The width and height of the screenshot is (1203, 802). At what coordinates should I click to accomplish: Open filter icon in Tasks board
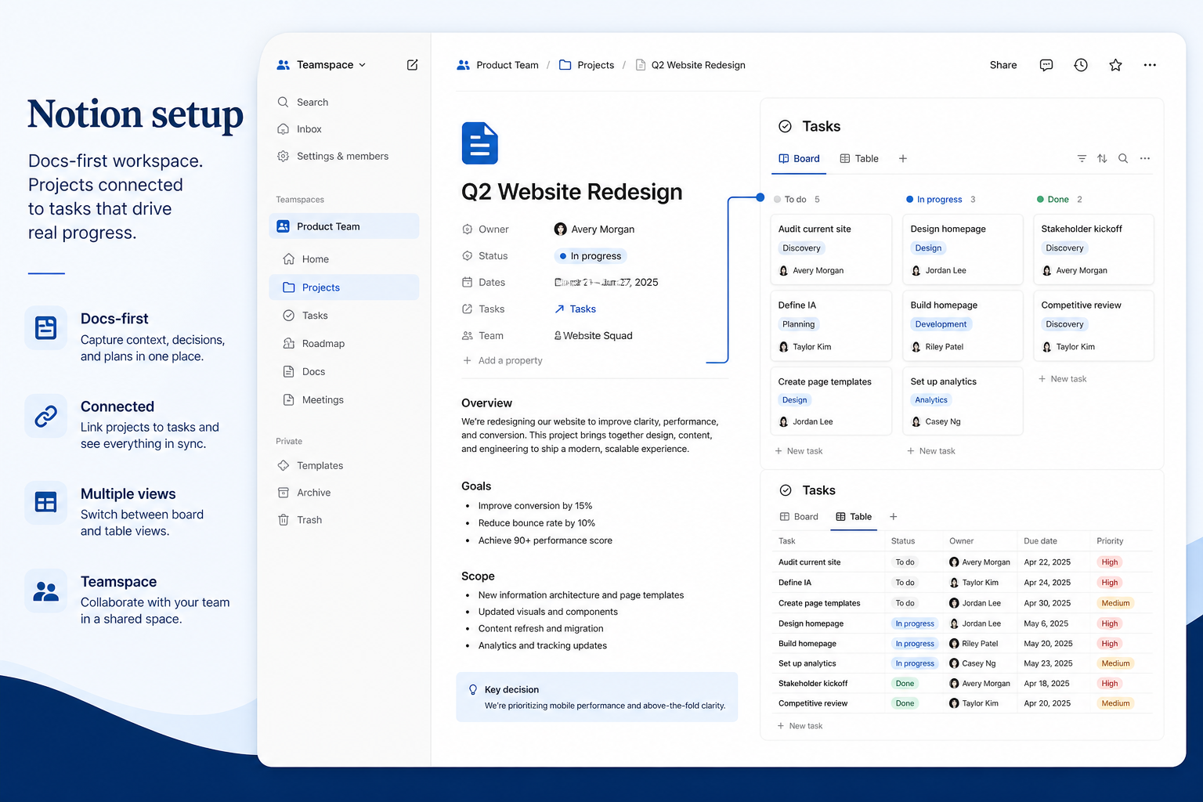click(1082, 159)
